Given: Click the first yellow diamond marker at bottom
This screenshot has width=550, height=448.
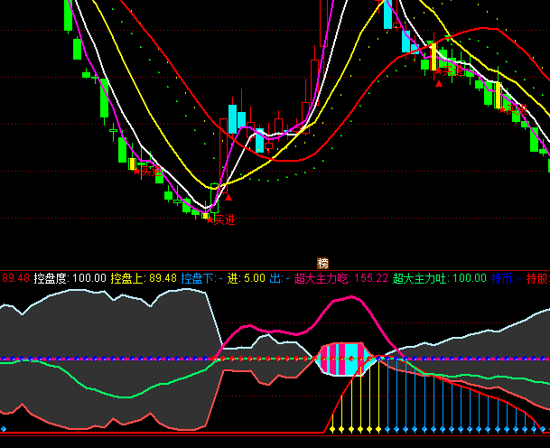Looking at the screenshot, I should click(x=332, y=428).
